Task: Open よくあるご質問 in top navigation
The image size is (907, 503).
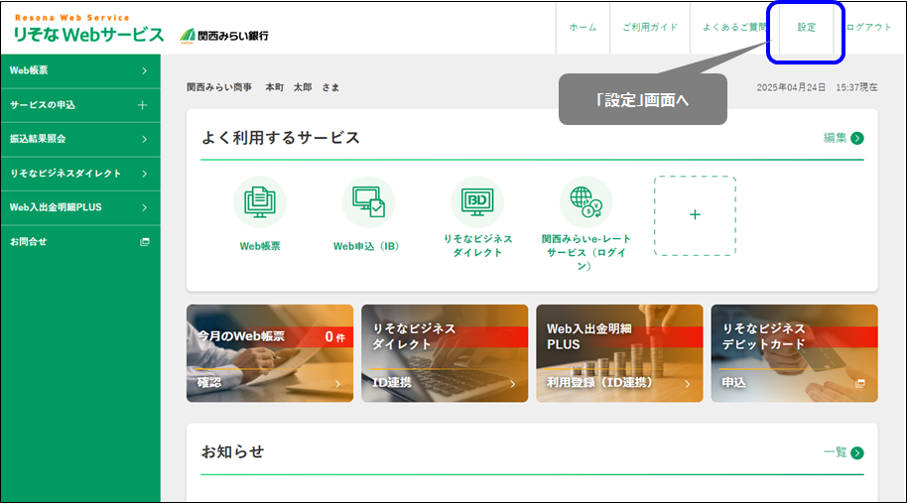Action: click(x=734, y=27)
